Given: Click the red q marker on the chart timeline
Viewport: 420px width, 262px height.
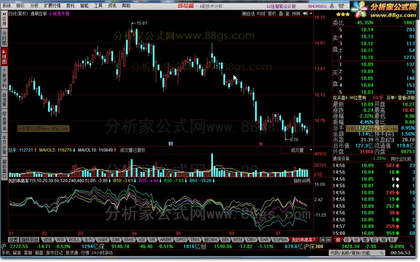Looking at the screenshot, I should click(x=260, y=144).
